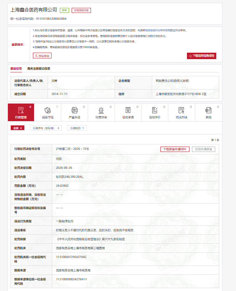Click data source code 11310000002427841H
The height and width of the screenshot is (291, 236).
71,279
